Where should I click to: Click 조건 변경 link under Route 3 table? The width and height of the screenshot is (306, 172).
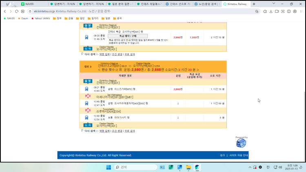pos(117,131)
